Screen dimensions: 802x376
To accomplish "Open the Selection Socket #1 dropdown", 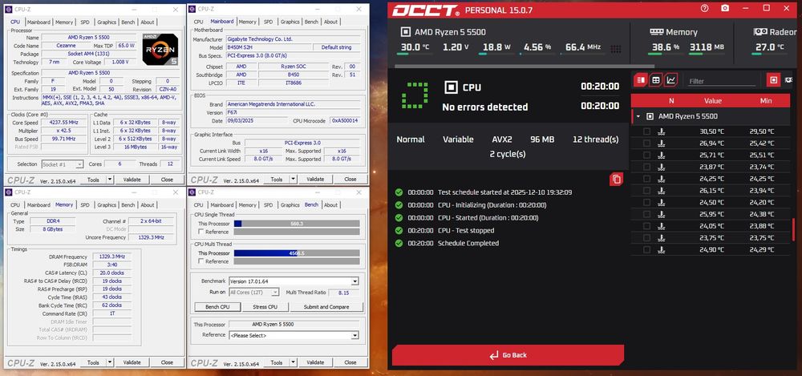I will 79,164.
